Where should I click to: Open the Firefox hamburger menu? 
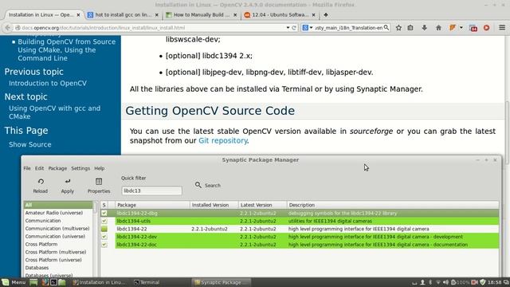[x=502, y=28]
